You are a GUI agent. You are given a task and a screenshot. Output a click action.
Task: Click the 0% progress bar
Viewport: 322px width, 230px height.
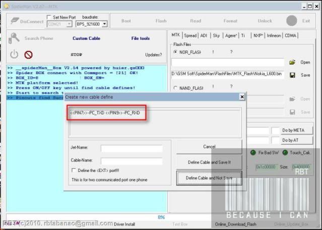[x=161, y=217]
